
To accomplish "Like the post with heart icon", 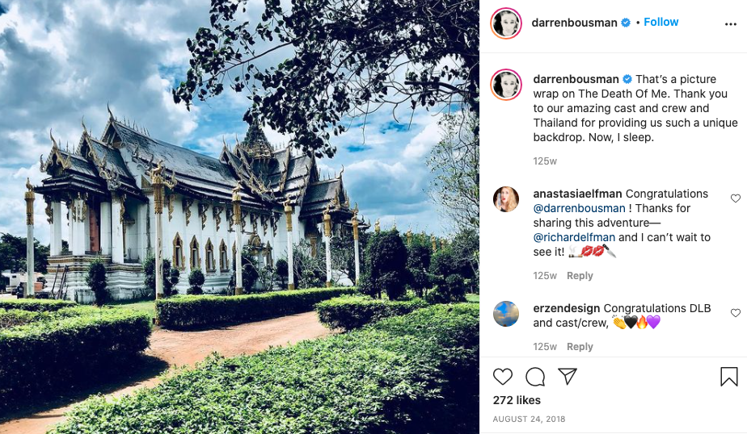I will (x=503, y=377).
